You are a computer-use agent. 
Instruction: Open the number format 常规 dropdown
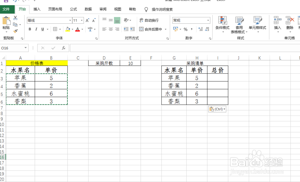click(x=208, y=20)
